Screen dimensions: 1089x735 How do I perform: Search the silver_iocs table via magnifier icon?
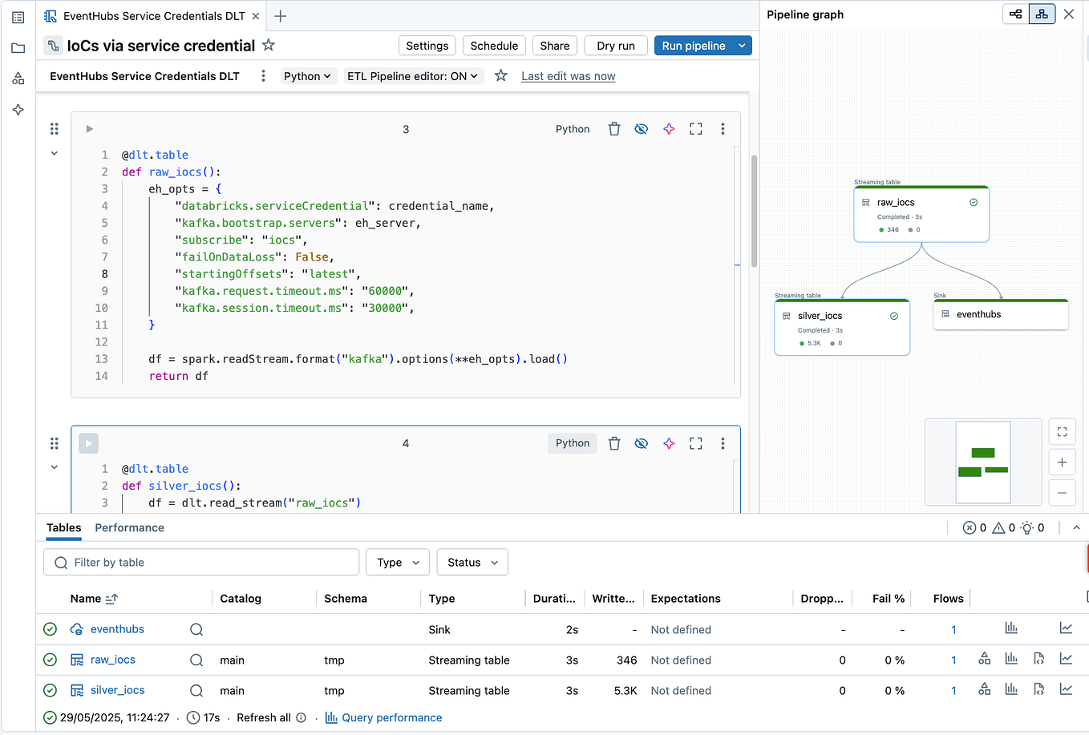(x=196, y=689)
